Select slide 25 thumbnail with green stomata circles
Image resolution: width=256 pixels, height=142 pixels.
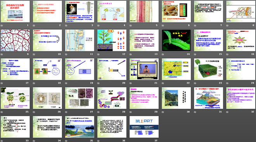coord(15,98)
